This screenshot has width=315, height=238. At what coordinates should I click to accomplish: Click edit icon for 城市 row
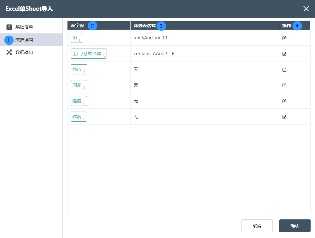pyautogui.click(x=284, y=69)
